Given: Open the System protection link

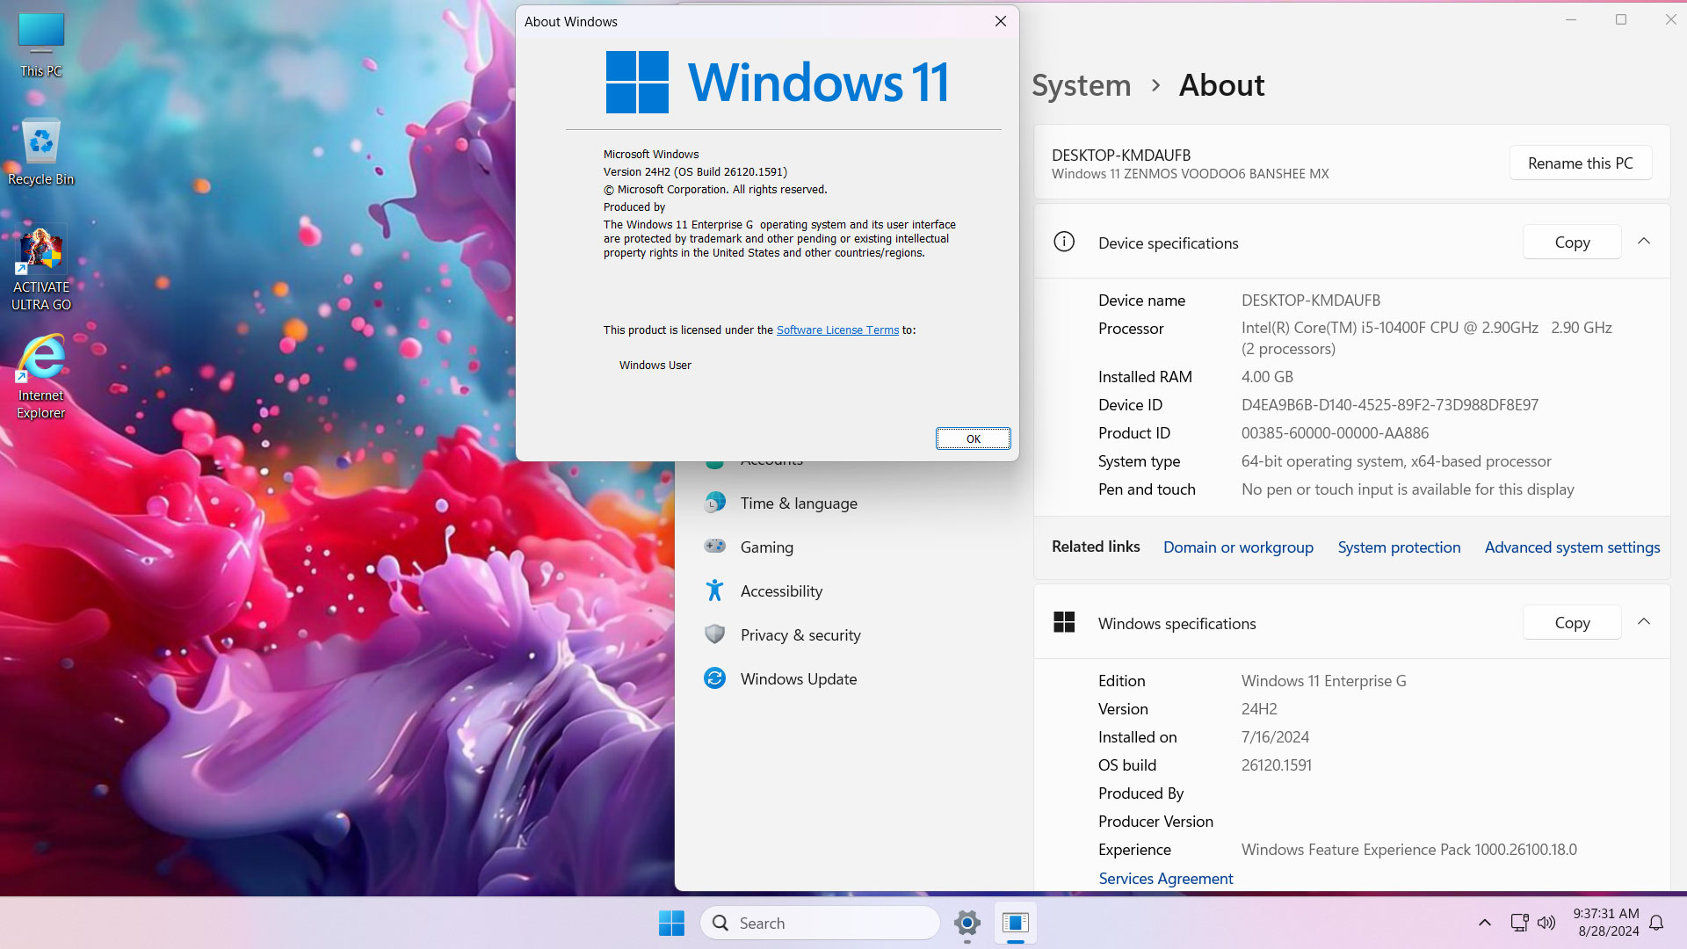Looking at the screenshot, I should 1399,547.
